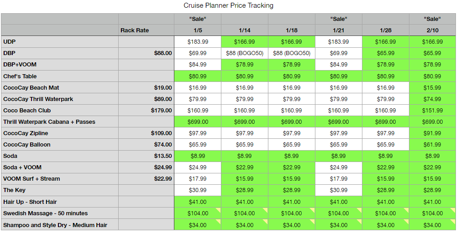
Task: Select Coco Beach Club $151.99 cell
Action: 433,111
